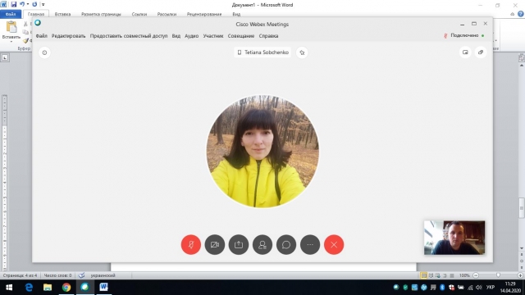
Task: Open Webex Вид menu
Action: [176, 36]
